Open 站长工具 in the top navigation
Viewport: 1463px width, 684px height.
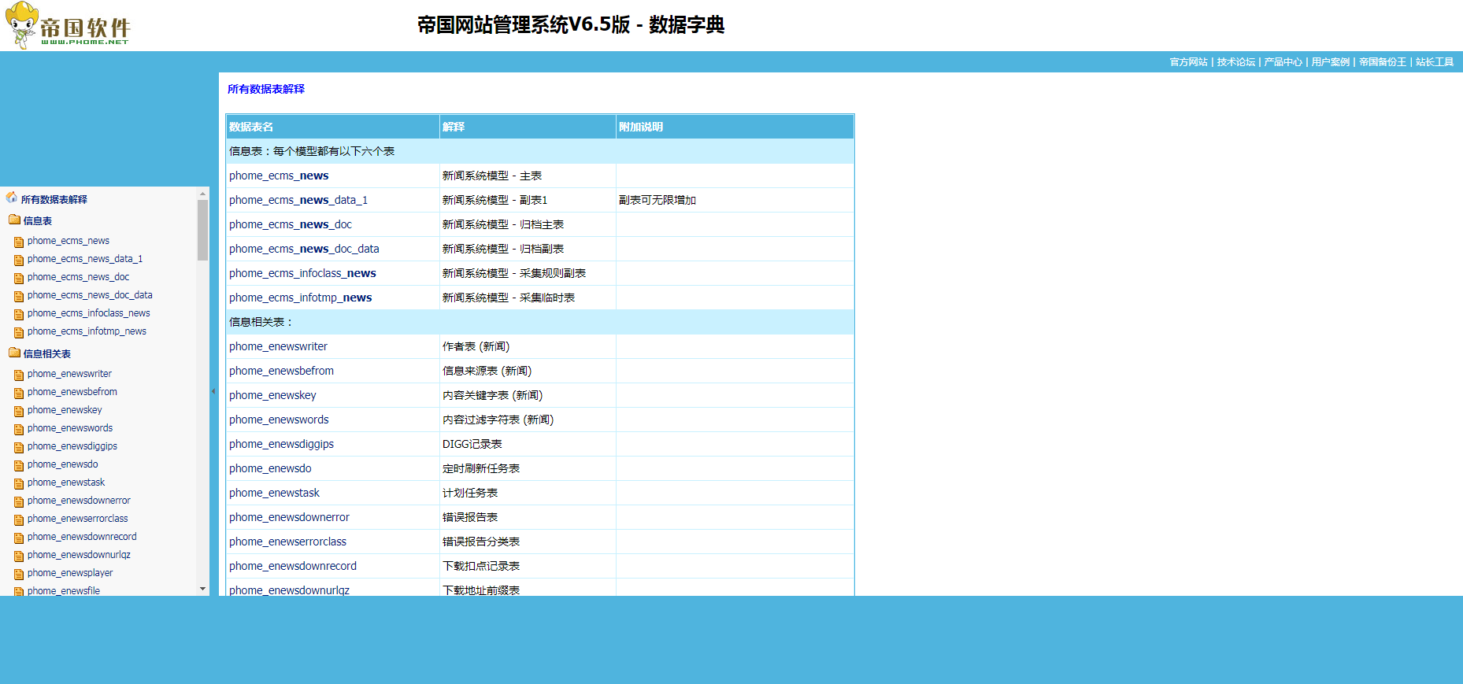(1434, 62)
